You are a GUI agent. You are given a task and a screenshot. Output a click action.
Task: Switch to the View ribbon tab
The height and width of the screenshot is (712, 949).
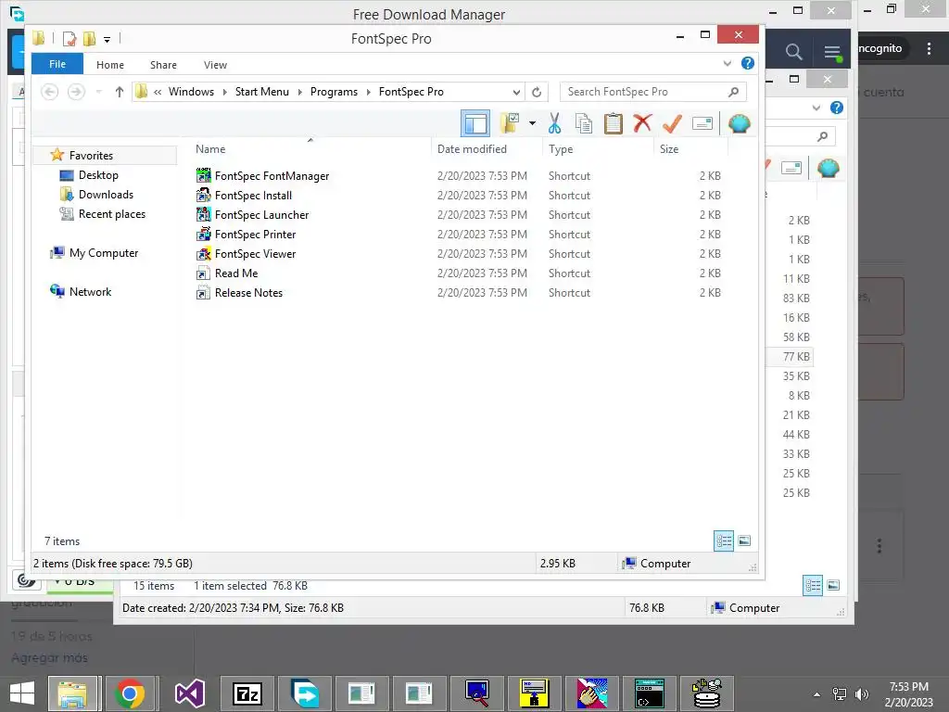pos(215,65)
